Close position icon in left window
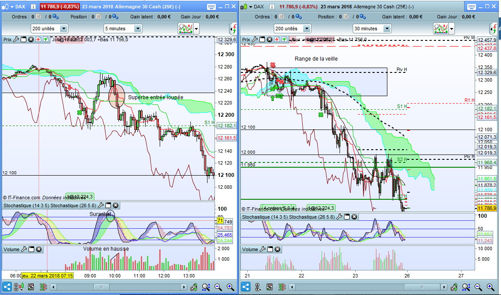Viewport: 501px width, 295px height. click(98, 17)
